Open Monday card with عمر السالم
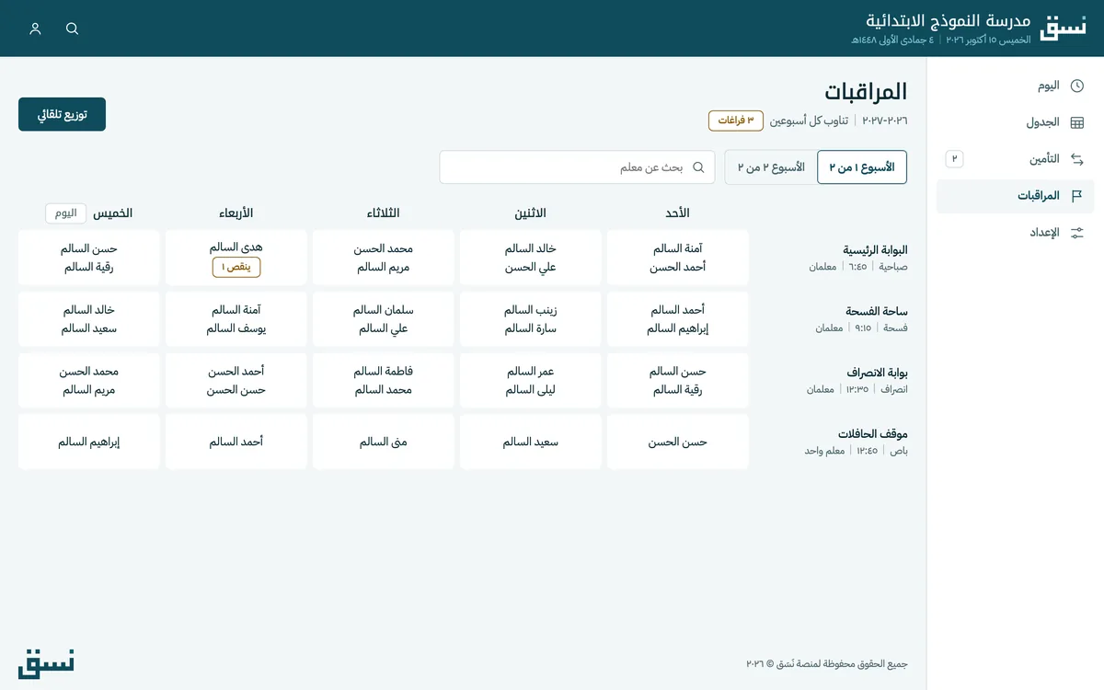This screenshot has width=1104, height=690. [x=531, y=380]
